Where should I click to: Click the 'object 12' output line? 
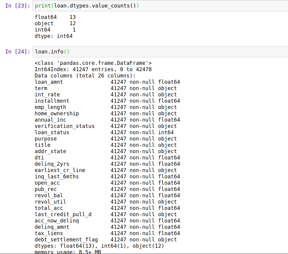(55, 23)
